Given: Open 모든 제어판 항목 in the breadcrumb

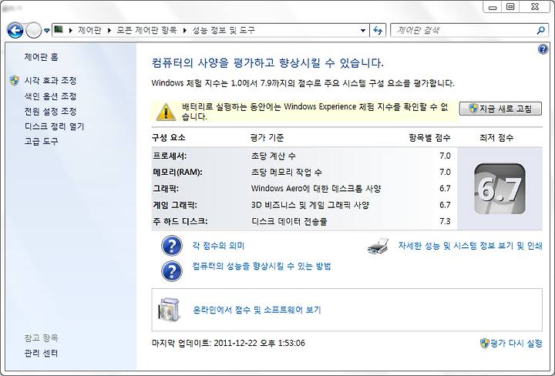Looking at the screenshot, I should pyautogui.click(x=147, y=30).
